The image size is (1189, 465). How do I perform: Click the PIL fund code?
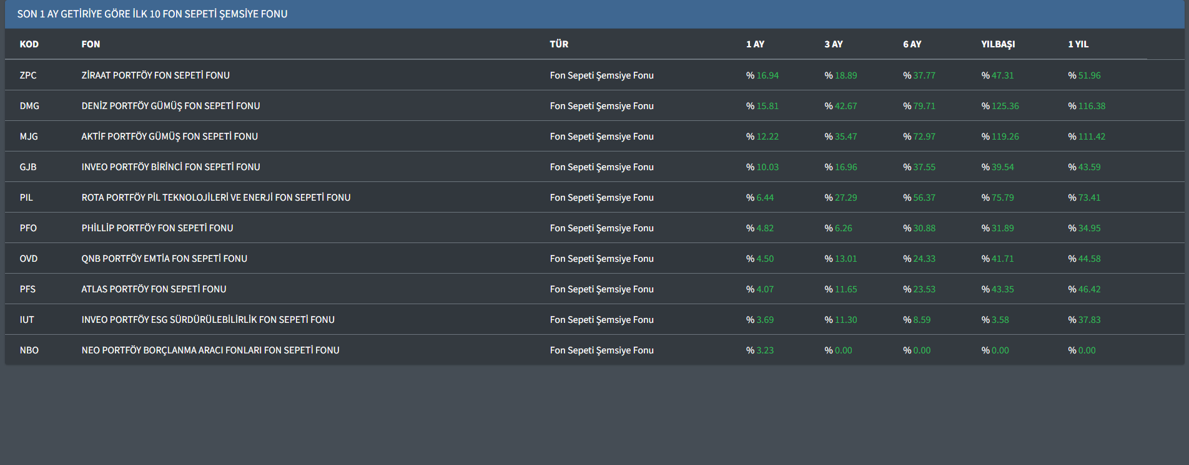[26, 198]
